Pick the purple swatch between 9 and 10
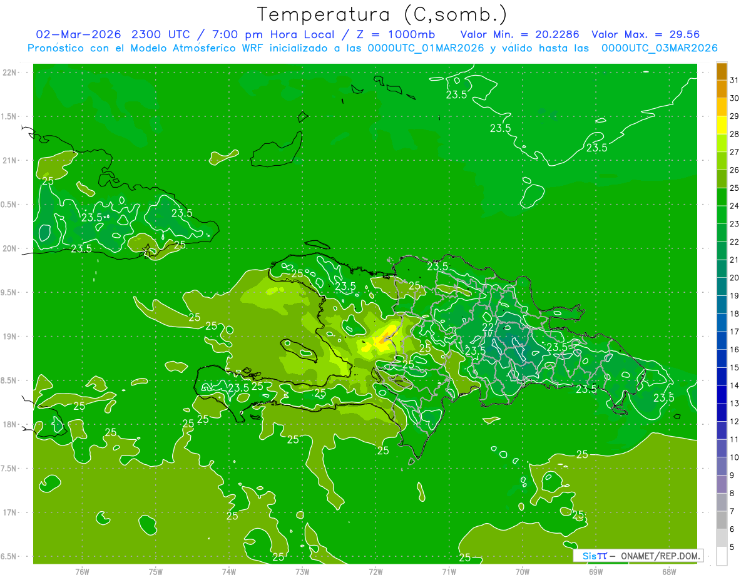 pyautogui.click(x=722, y=467)
